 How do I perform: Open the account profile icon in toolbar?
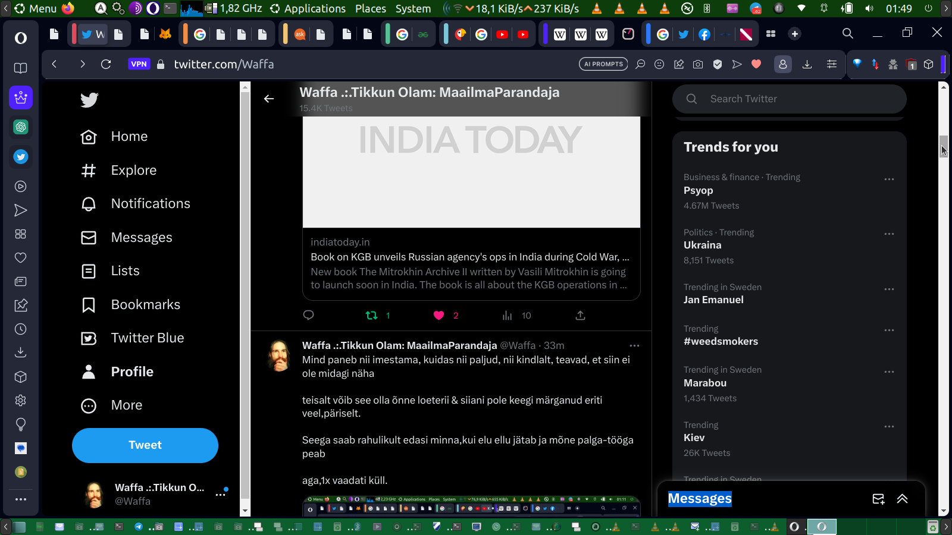[783, 64]
